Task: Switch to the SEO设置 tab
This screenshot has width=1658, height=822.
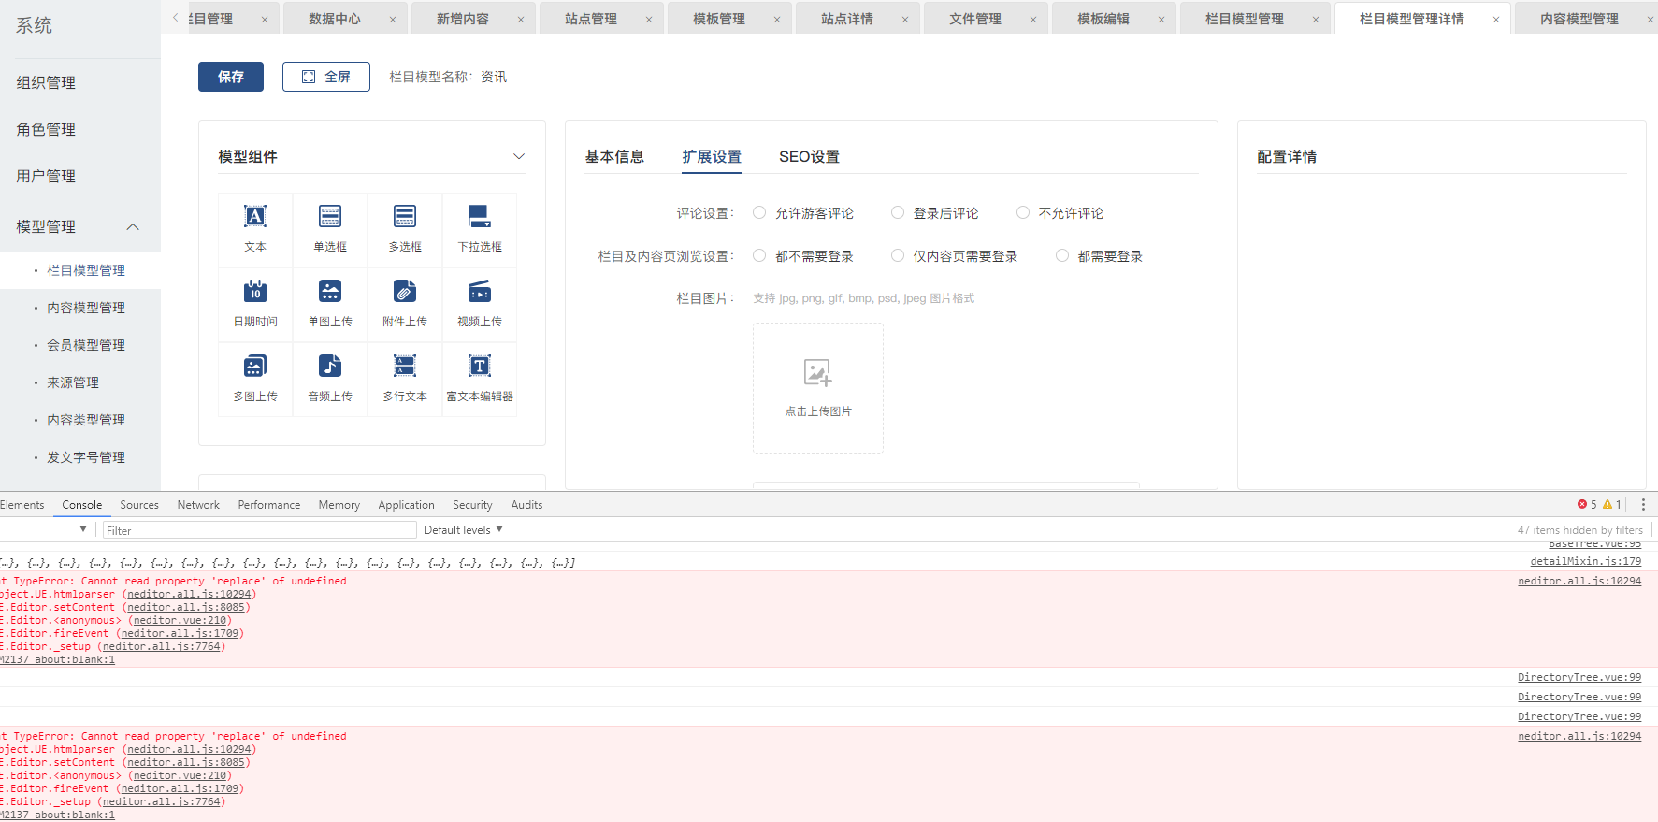Action: pos(809,157)
